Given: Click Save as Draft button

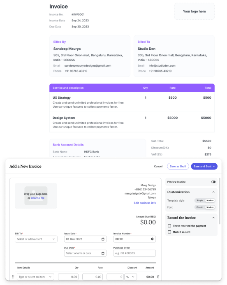Looking at the screenshot, I should [178, 166].
